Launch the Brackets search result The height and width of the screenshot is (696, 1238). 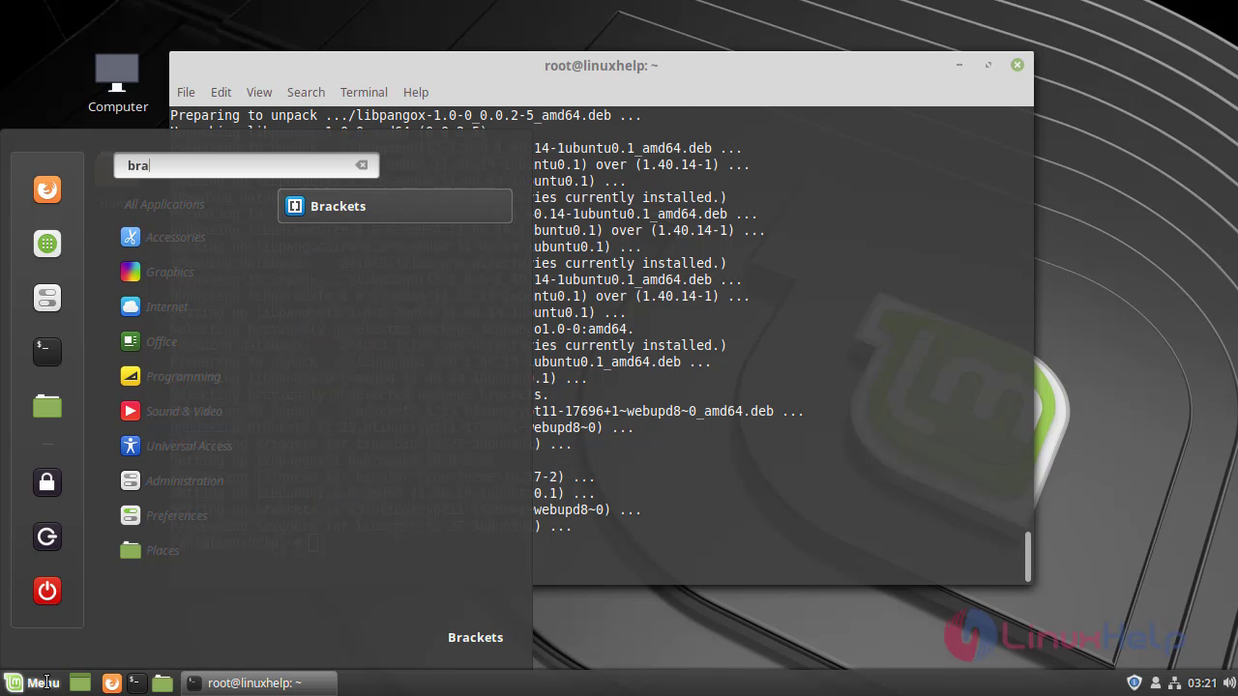395,206
